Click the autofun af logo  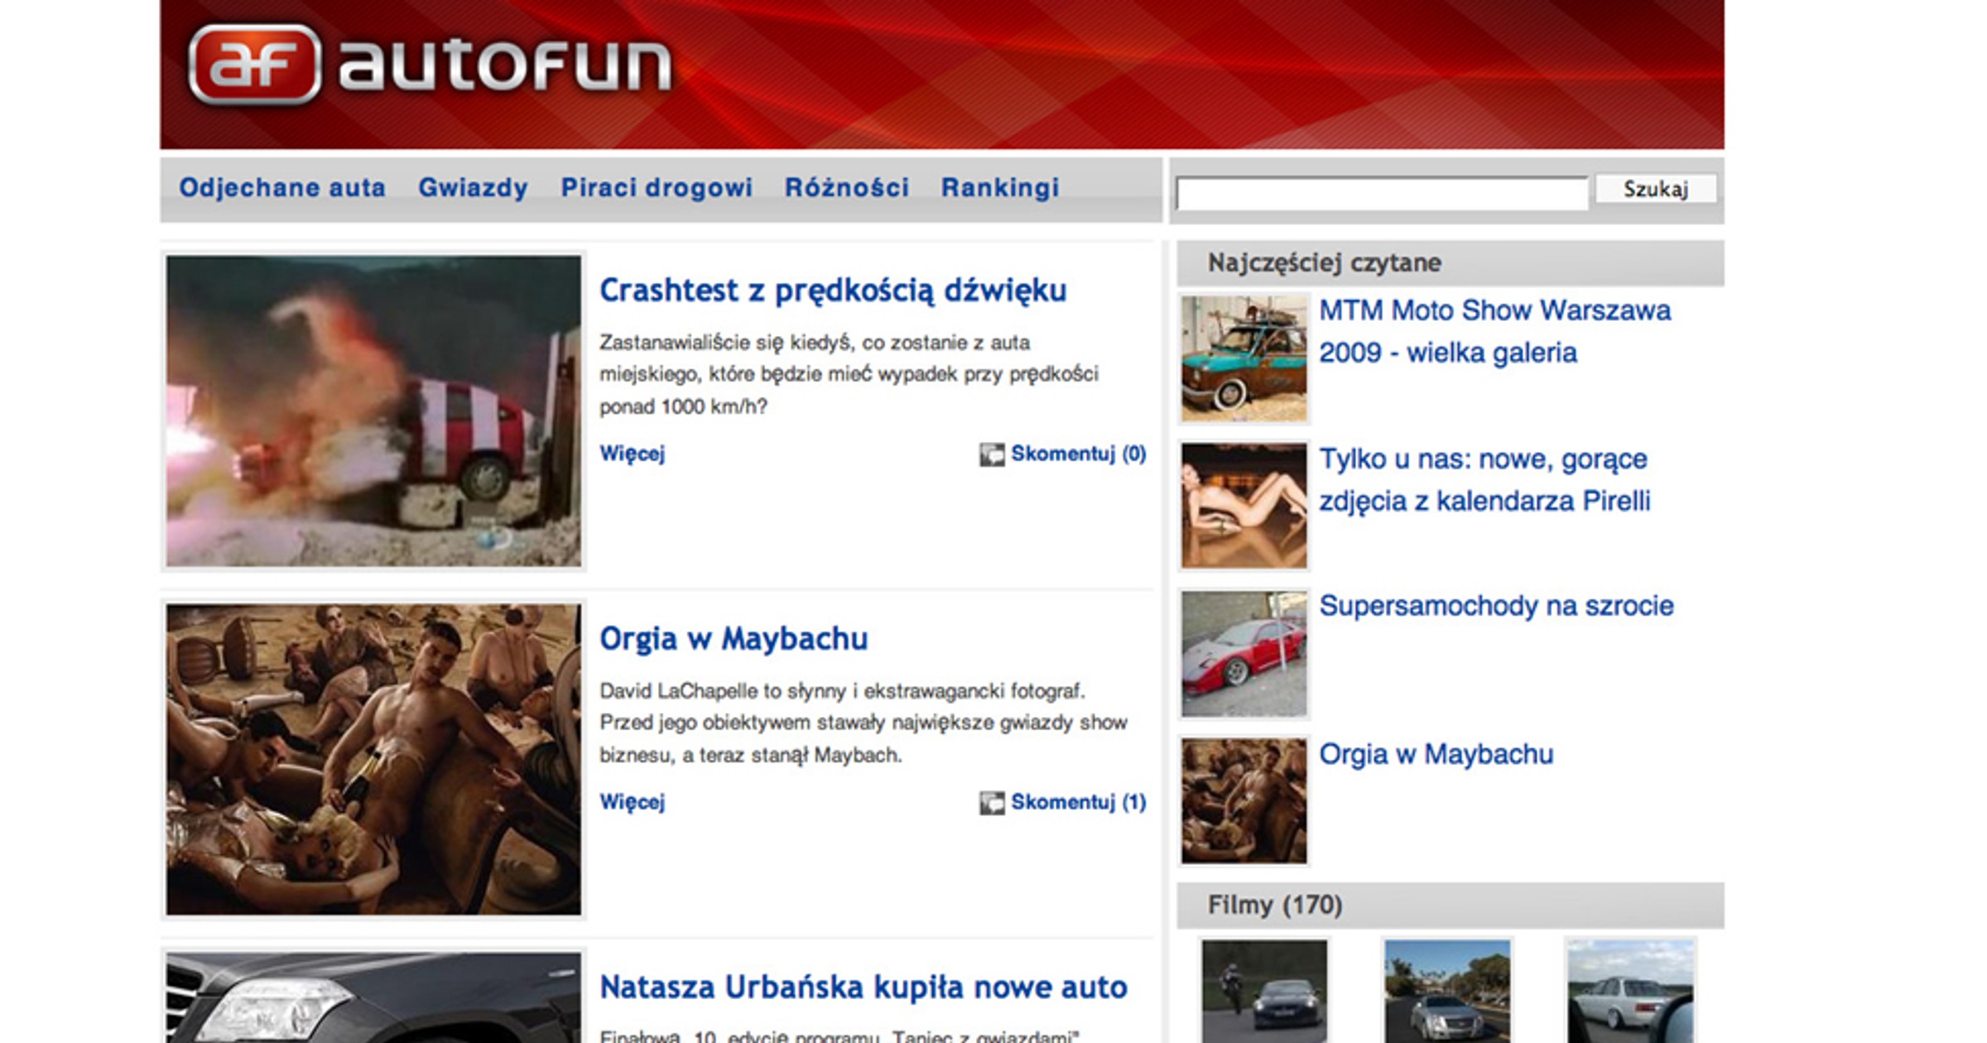click(431, 65)
